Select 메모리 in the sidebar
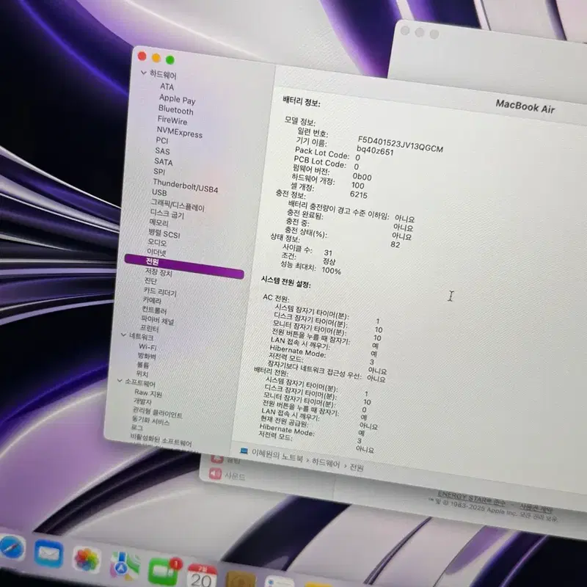This screenshot has height=587, width=587. (158, 222)
